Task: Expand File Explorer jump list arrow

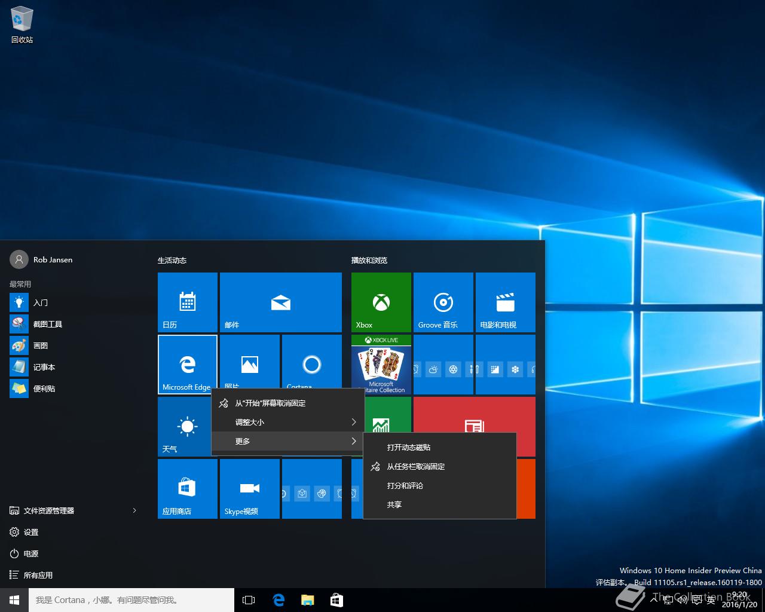Action: coord(134,510)
